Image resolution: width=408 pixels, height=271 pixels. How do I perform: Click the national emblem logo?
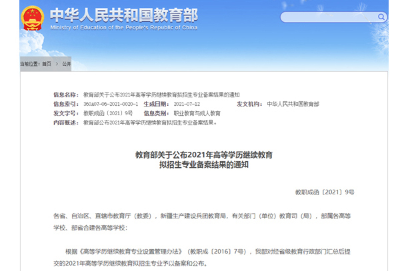pyautogui.click(x=32, y=18)
